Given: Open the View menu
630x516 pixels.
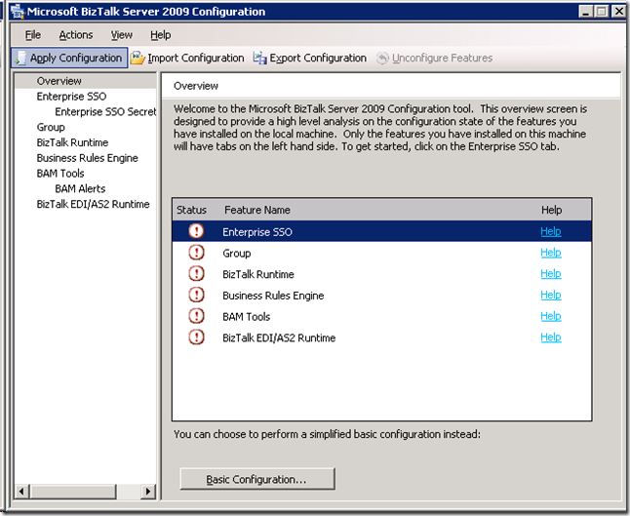Looking at the screenshot, I should tap(122, 35).
